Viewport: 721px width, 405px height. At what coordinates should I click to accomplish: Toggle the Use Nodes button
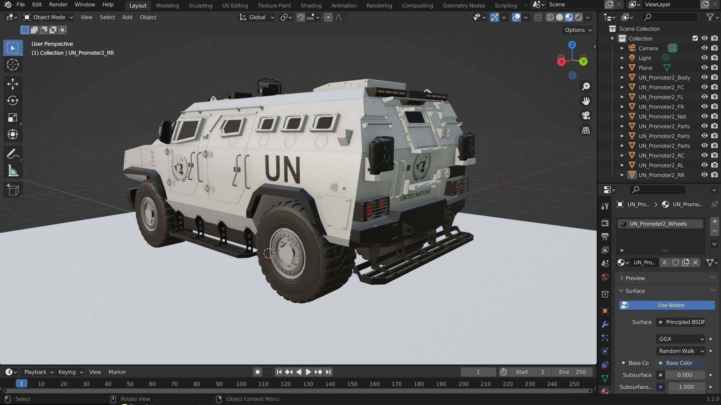(667, 305)
